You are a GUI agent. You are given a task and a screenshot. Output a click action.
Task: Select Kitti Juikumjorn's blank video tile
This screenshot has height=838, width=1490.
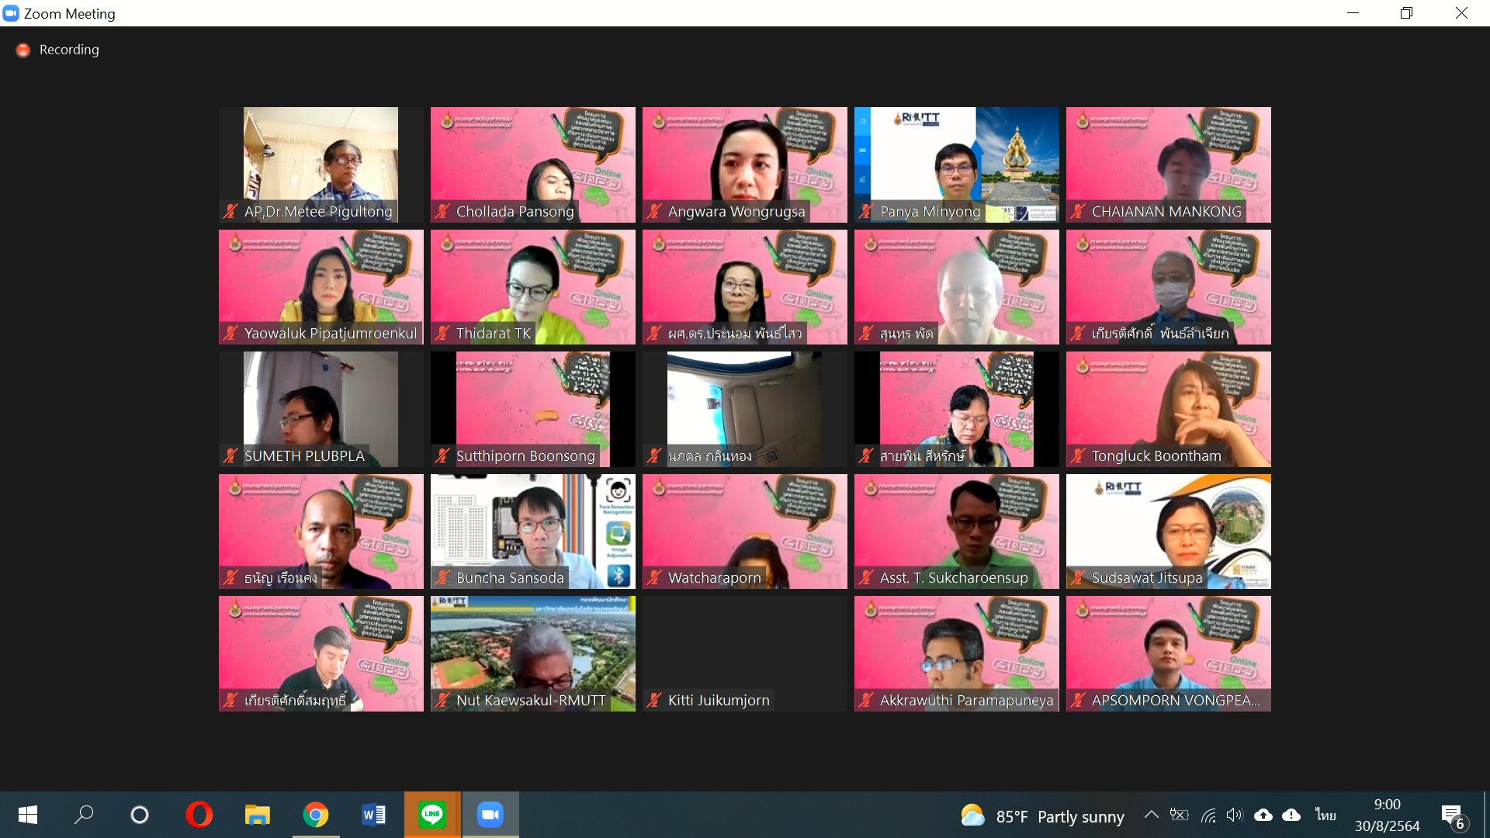(744, 653)
